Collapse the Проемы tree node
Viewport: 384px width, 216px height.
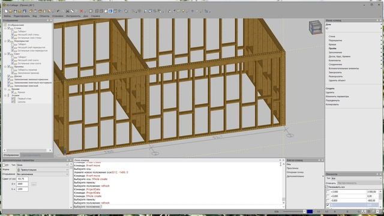[5, 67]
